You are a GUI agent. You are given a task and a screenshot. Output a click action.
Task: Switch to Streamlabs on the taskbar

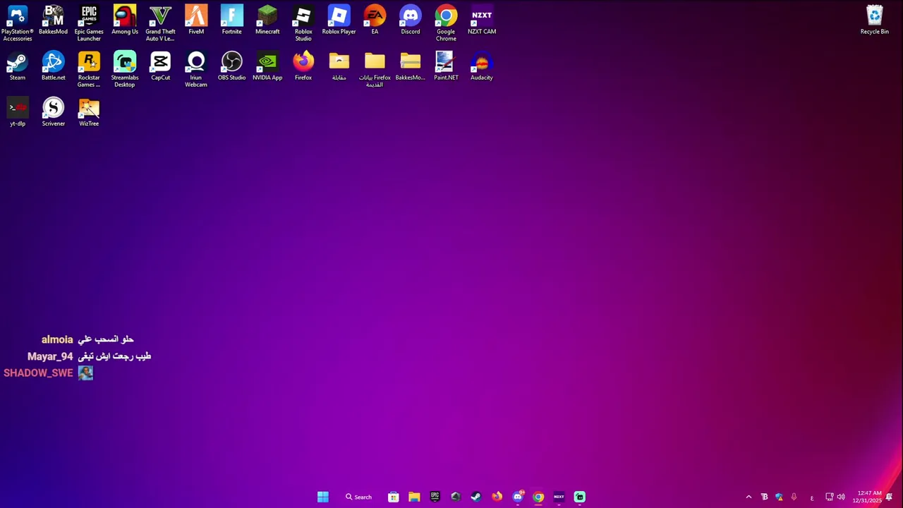pos(579,497)
